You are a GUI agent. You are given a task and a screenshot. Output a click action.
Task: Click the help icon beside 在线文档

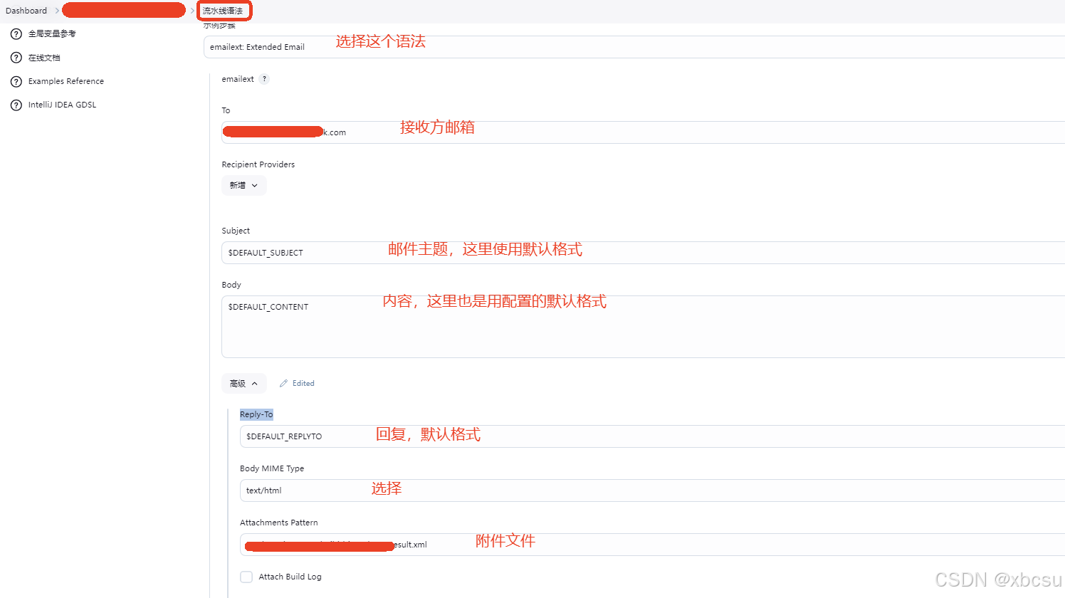point(16,58)
